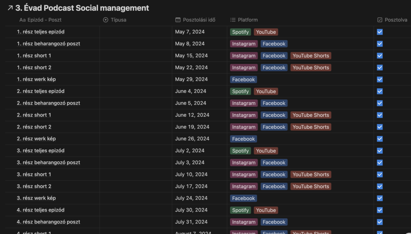Click the Típusa select-property icon
Image resolution: width=411 pixels, height=234 pixels.
106,20
